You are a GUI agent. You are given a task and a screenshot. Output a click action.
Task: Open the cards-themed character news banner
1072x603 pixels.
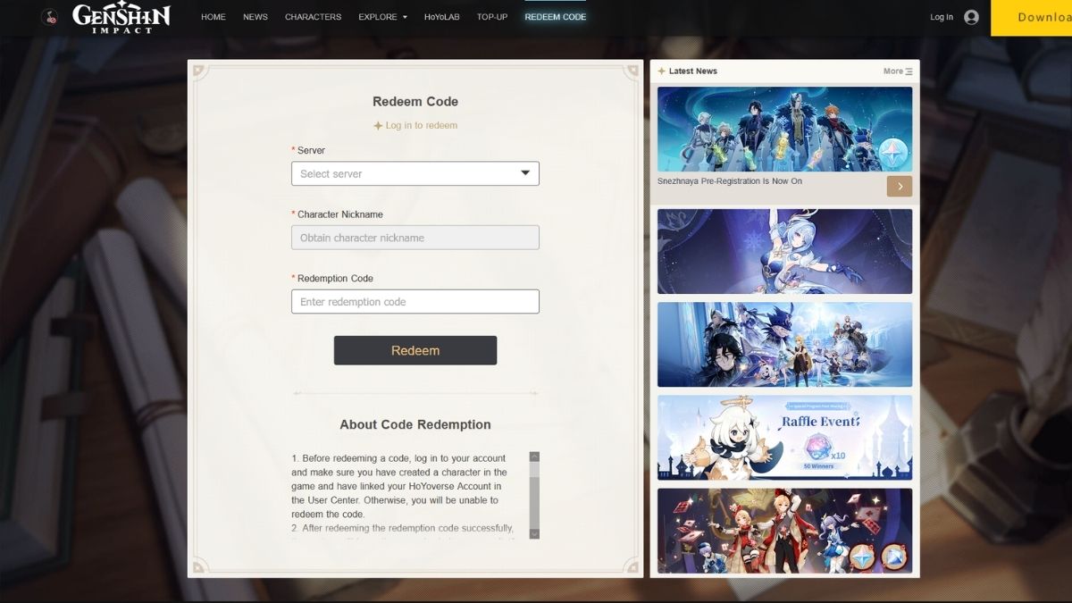pos(785,531)
